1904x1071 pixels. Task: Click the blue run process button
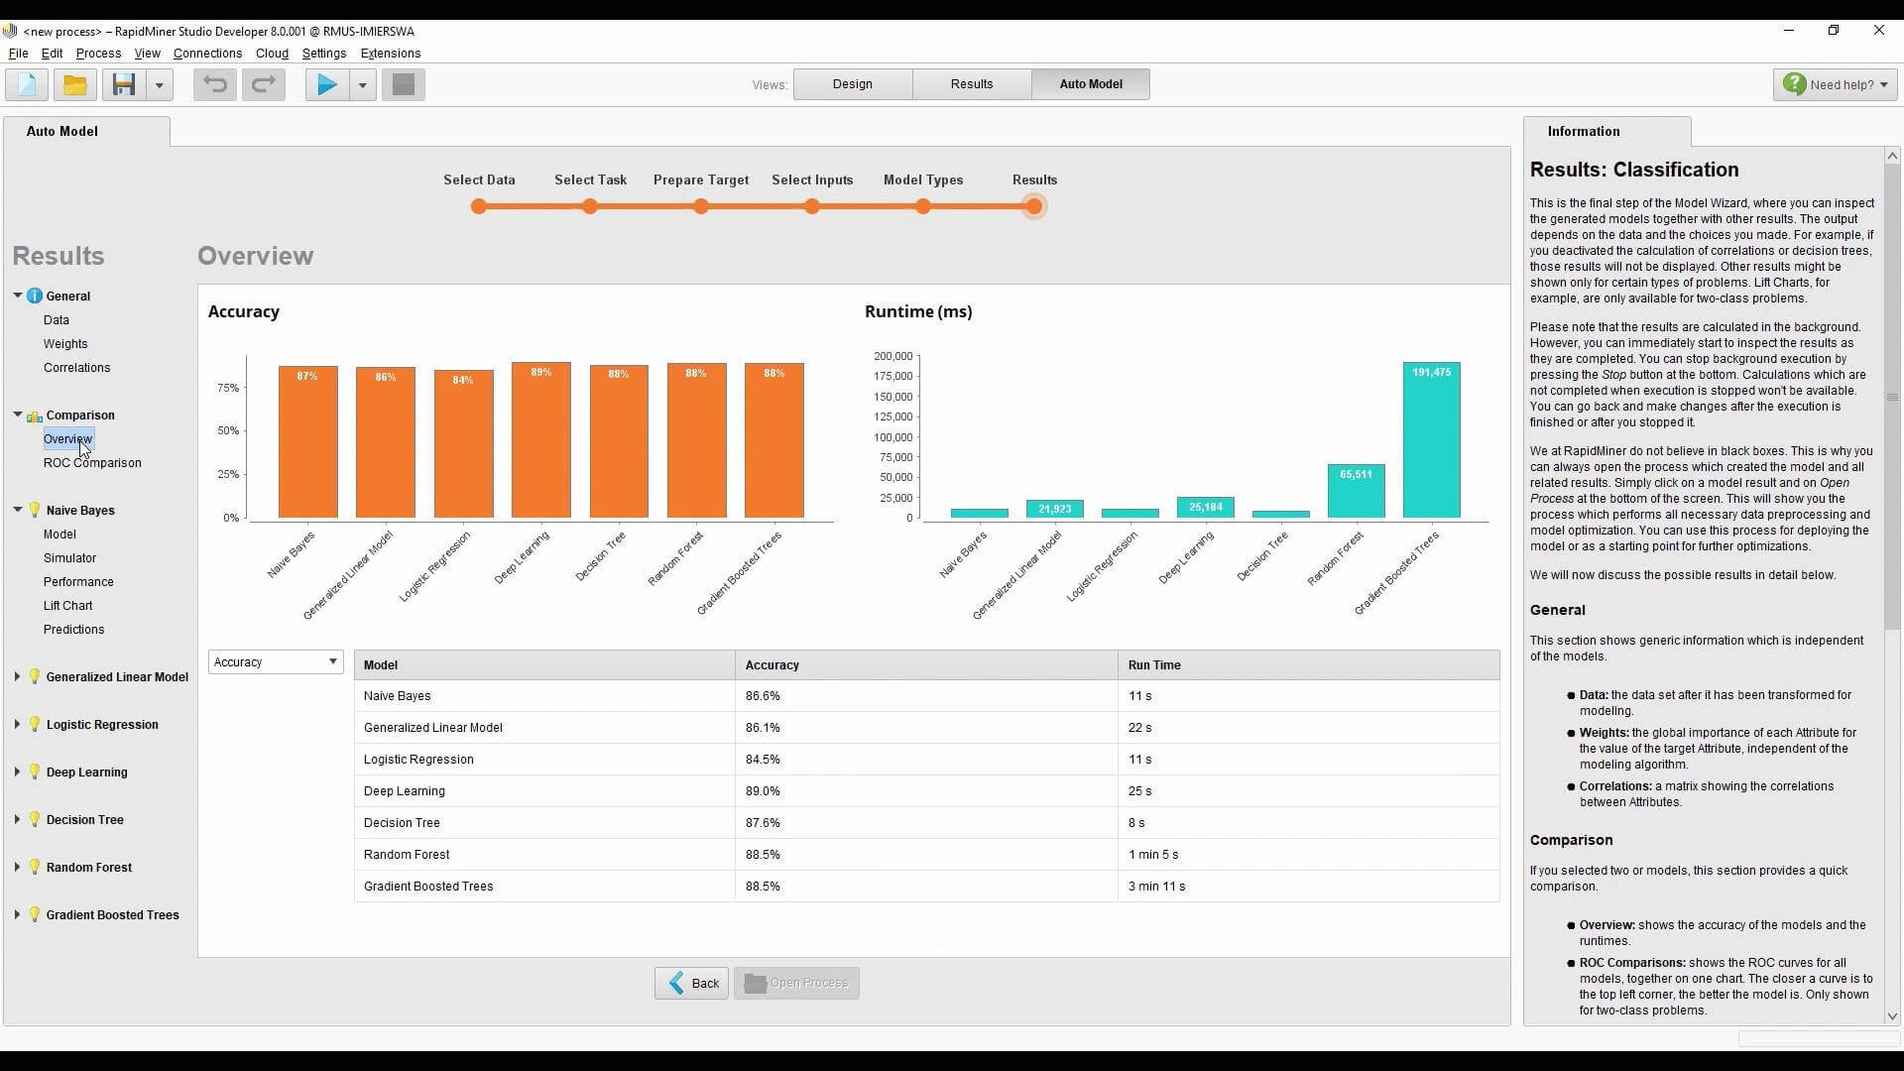point(326,85)
